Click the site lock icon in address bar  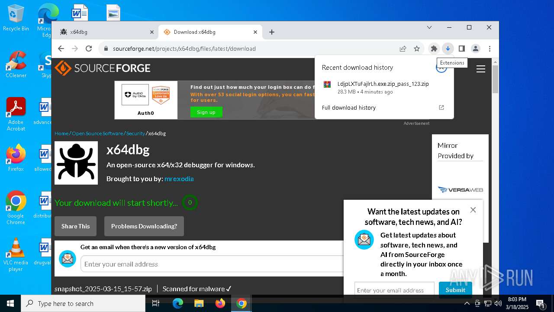click(106, 49)
